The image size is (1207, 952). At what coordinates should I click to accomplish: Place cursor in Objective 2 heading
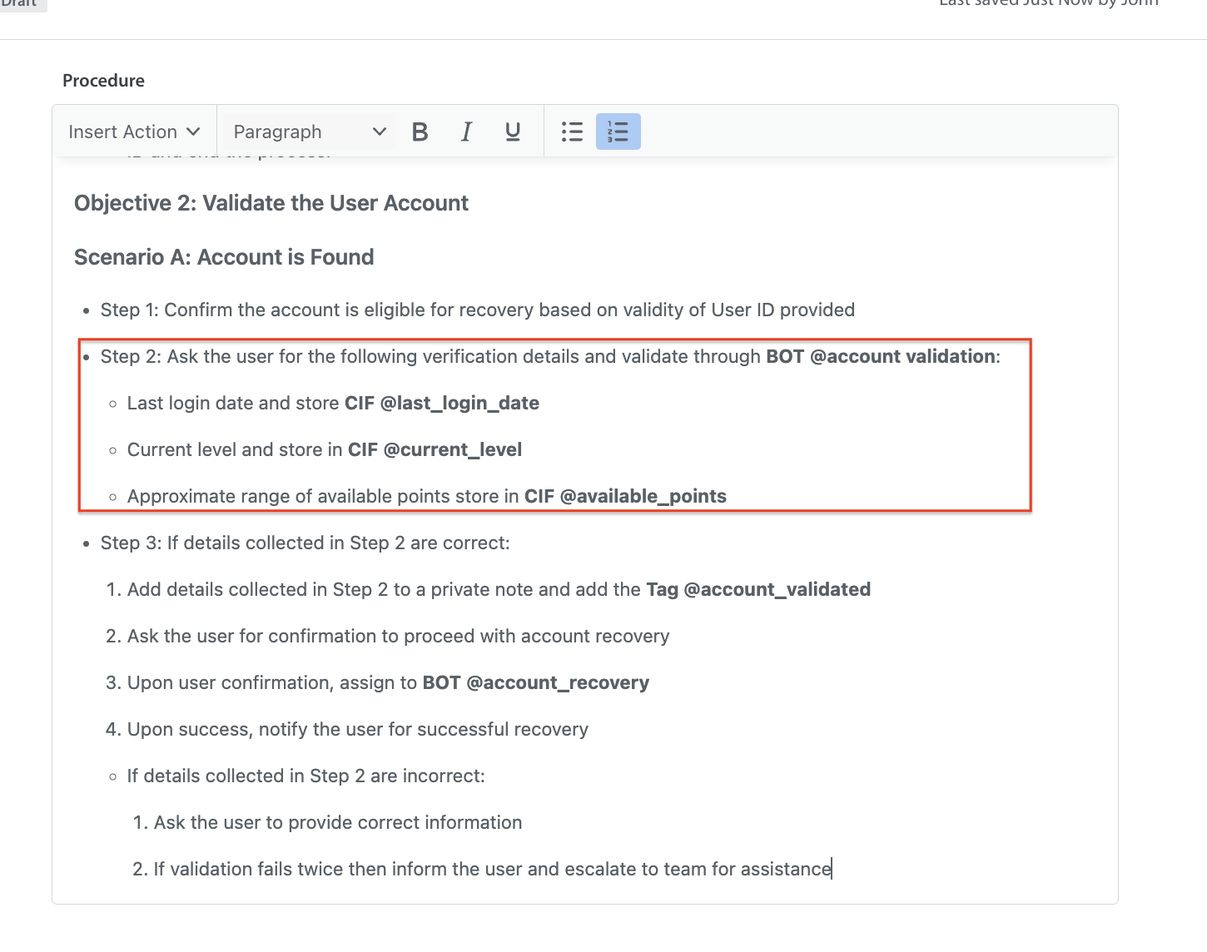tap(271, 203)
